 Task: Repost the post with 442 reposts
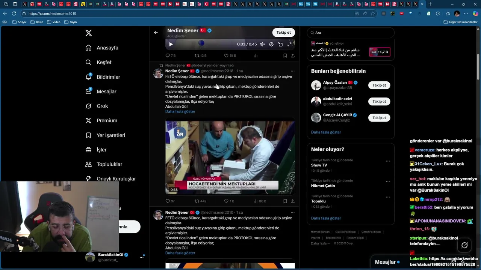pos(200,201)
